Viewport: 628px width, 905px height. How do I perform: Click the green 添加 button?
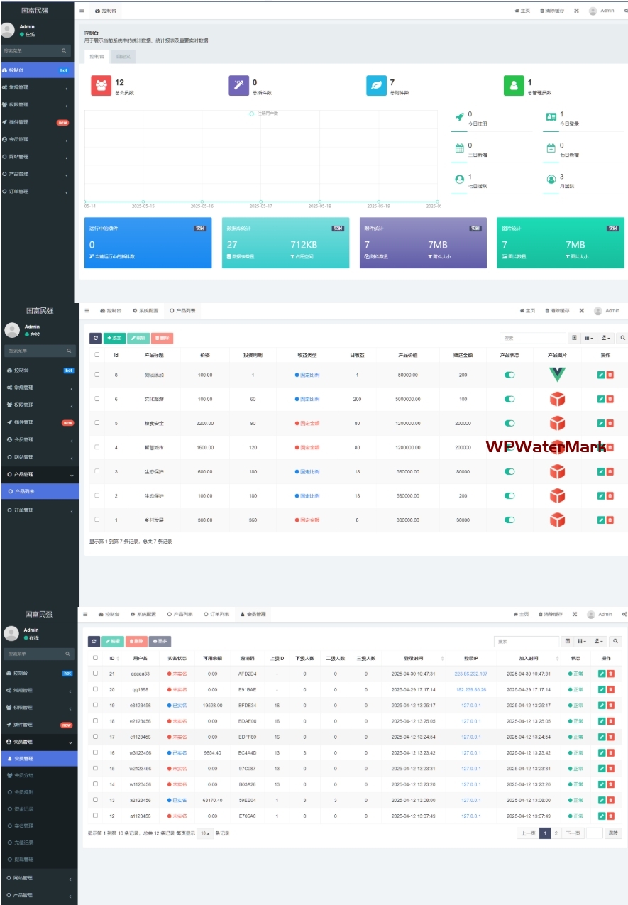pyautogui.click(x=114, y=339)
